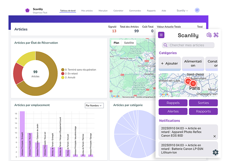Tap the Ajouter category button

(170, 64)
